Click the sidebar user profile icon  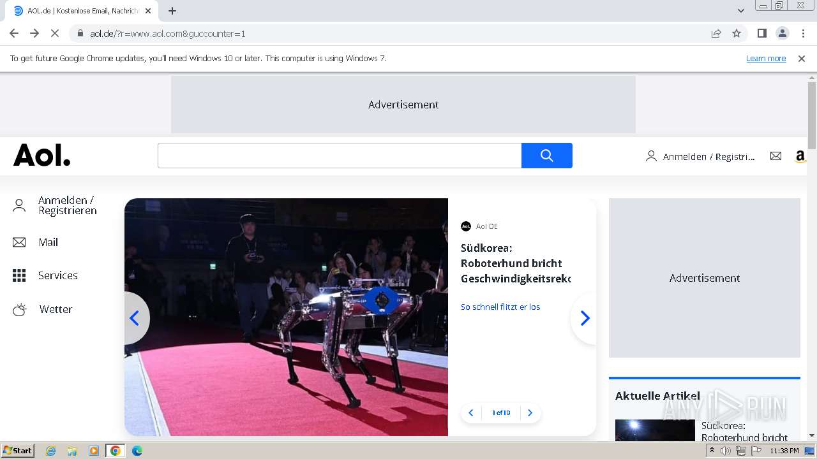coord(19,205)
